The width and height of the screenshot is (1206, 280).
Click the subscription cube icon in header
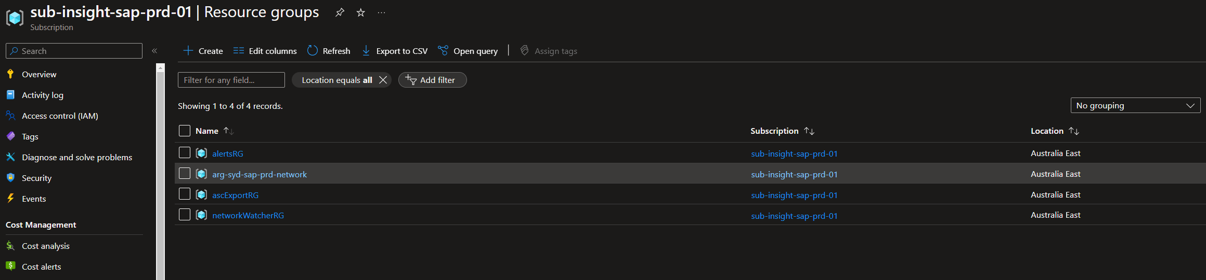pyautogui.click(x=15, y=18)
